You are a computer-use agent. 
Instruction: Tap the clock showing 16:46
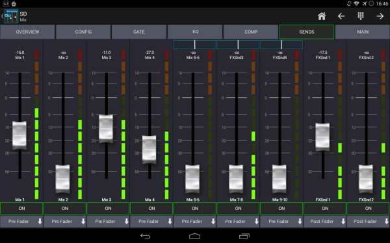tap(382, 3)
